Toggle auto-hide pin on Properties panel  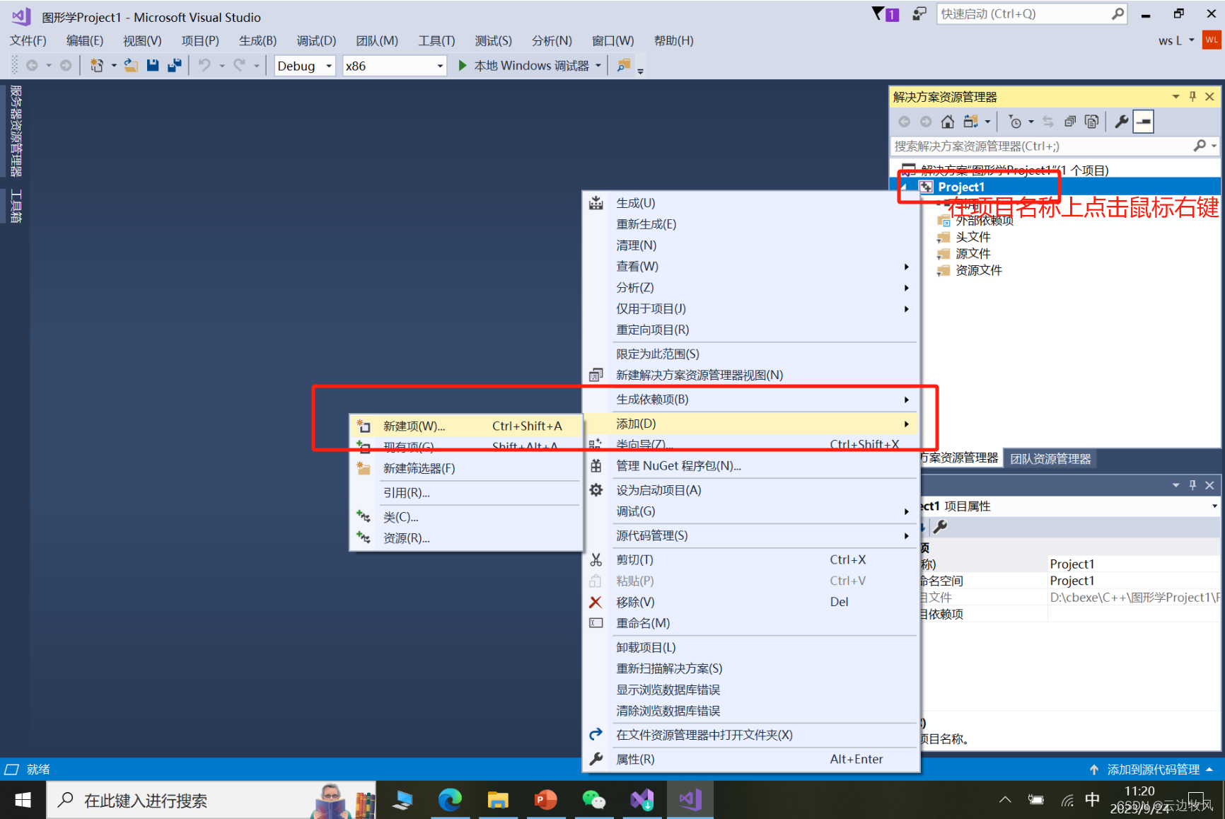(x=1192, y=484)
